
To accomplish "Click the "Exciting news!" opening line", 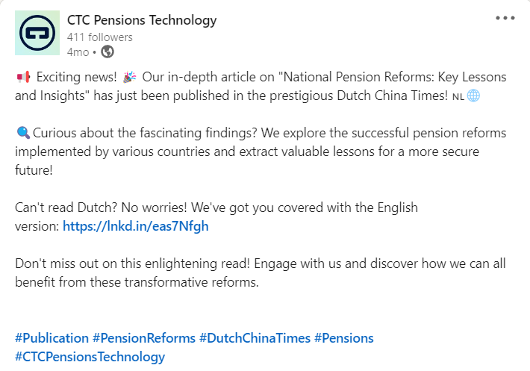I will tap(76, 77).
